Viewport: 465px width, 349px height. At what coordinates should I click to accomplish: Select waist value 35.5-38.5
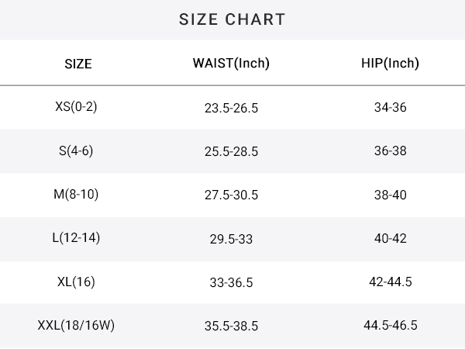click(x=231, y=326)
